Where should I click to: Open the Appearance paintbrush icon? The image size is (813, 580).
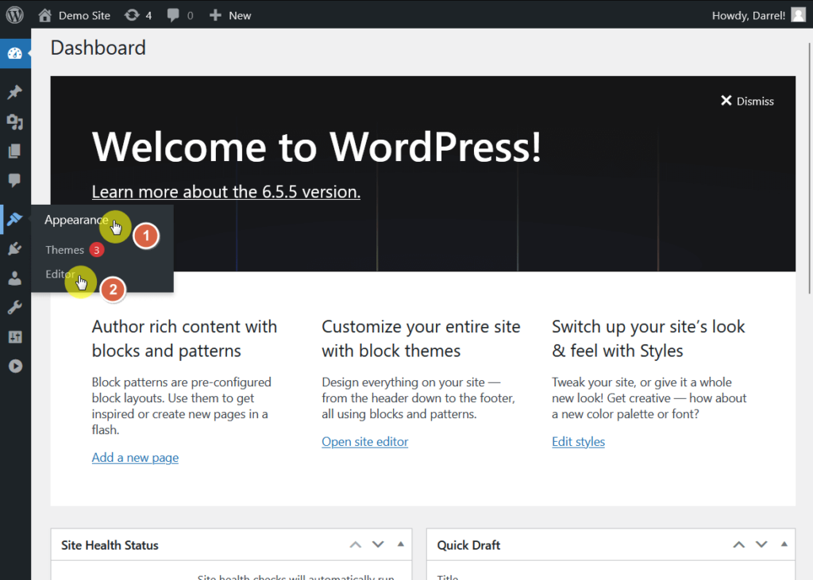click(15, 219)
